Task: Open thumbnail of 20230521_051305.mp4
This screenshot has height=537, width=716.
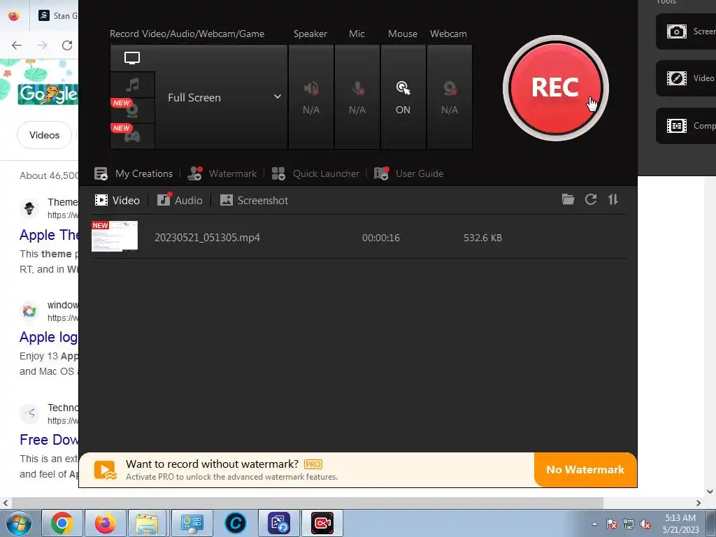Action: 115,236
